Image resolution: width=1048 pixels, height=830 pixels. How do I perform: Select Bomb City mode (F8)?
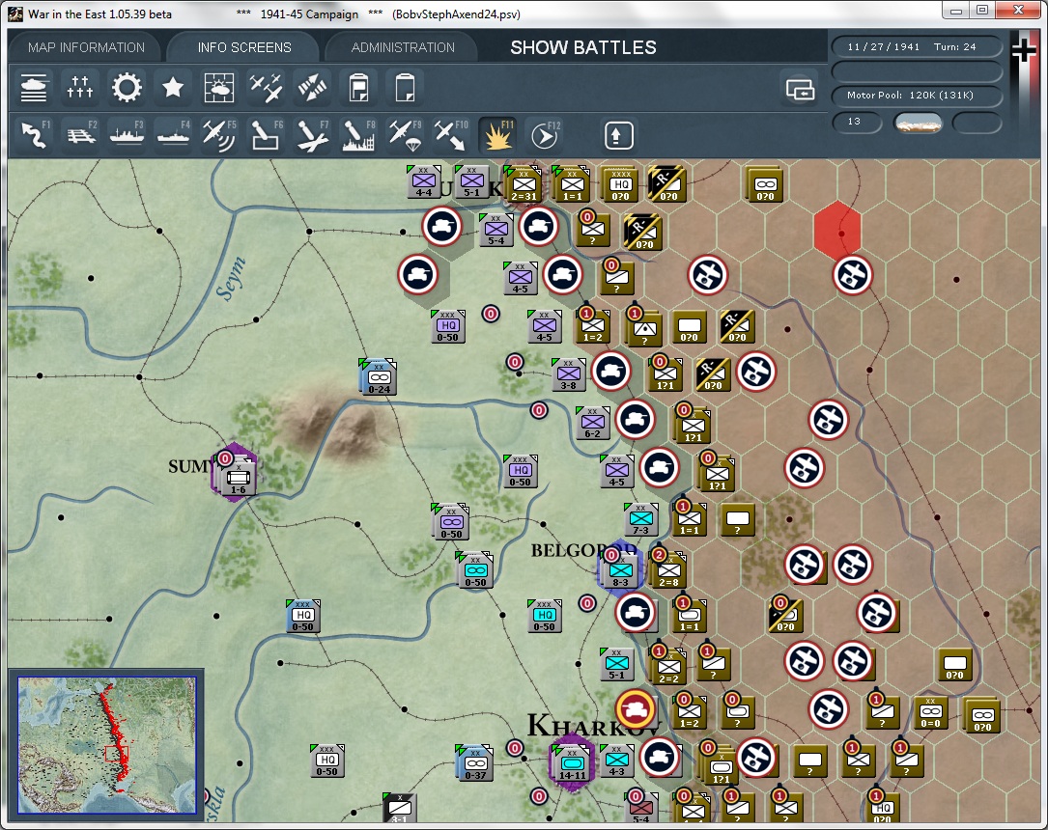point(359,135)
